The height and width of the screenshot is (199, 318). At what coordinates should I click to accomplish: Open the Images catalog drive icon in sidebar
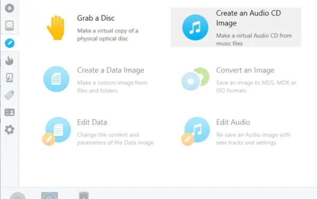coord(10,25)
